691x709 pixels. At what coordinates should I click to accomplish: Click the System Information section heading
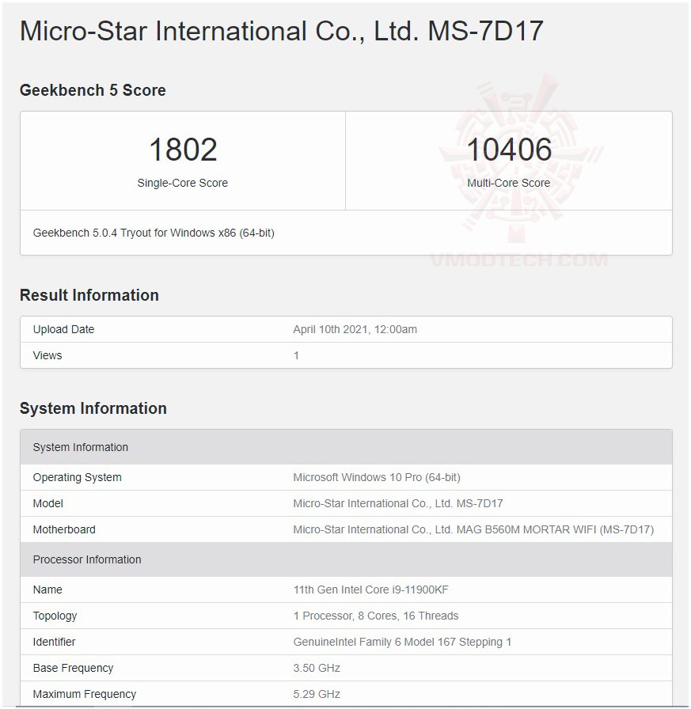[x=93, y=408]
